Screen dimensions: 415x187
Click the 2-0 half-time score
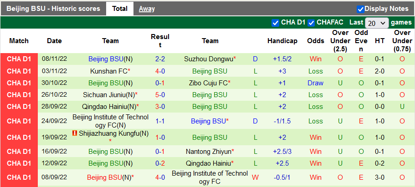click(x=379, y=71)
